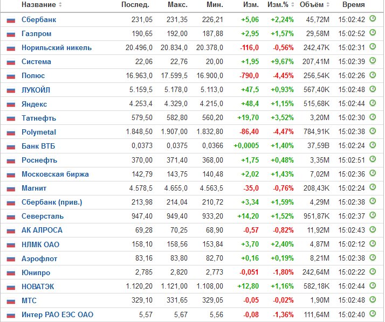Click the clock icon in Московская биржа row
Viewport: 385px width, 322px height.
pyautogui.click(x=373, y=173)
